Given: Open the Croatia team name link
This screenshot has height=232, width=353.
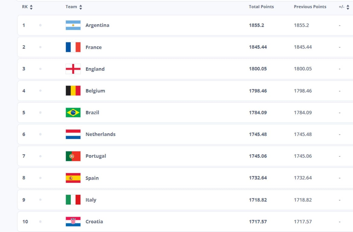Looking at the screenshot, I should (x=94, y=221).
